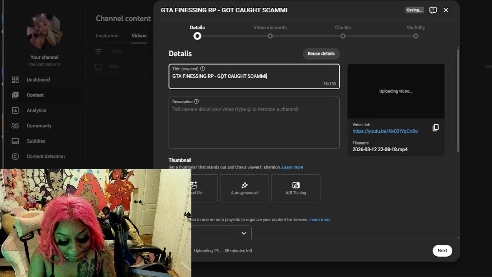Choose the A/B Testing thumbnail option

click(296, 188)
